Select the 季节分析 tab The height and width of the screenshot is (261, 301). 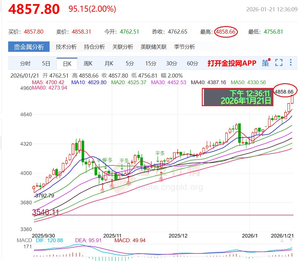(185, 47)
